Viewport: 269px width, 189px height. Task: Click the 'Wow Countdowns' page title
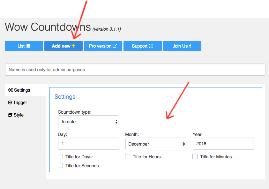48,27
